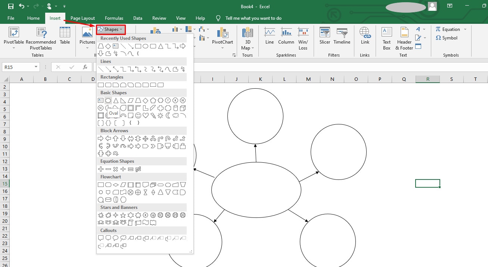Screen dimensions: 488x267
Task: Switch to the Formulas tab
Action: pos(114,18)
